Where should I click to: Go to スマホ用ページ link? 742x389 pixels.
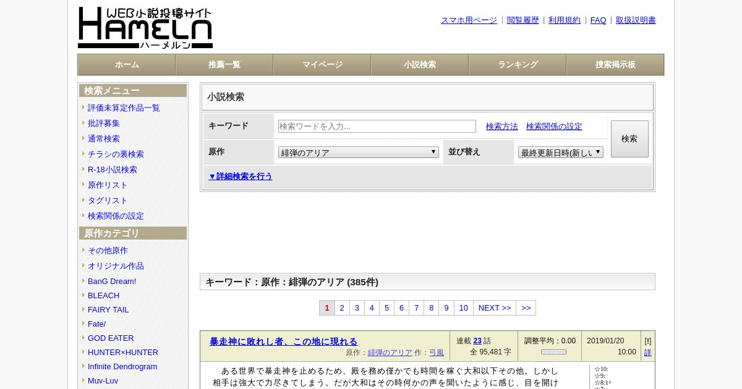pos(469,20)
